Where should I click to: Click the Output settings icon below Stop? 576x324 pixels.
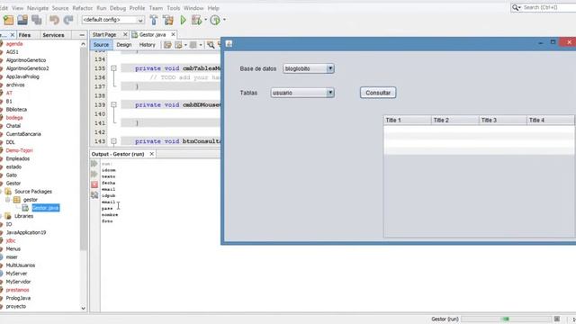click(94, 195)
